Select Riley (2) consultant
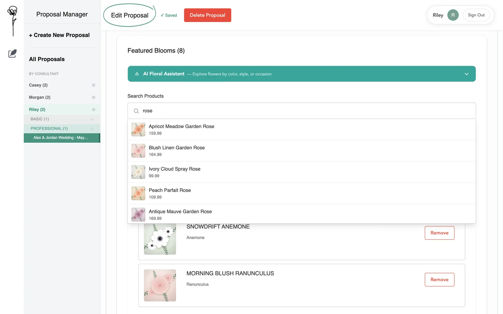503x314 pixels. 37,110
